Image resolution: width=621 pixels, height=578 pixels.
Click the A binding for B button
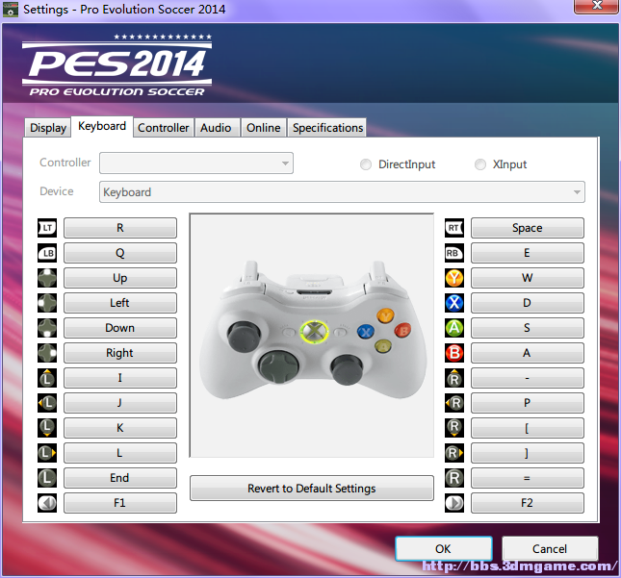point(528,353)
